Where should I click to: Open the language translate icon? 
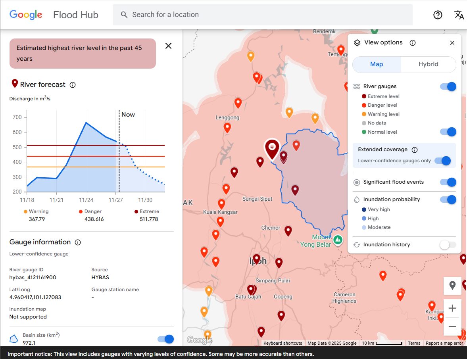click(x=459, y=15)
